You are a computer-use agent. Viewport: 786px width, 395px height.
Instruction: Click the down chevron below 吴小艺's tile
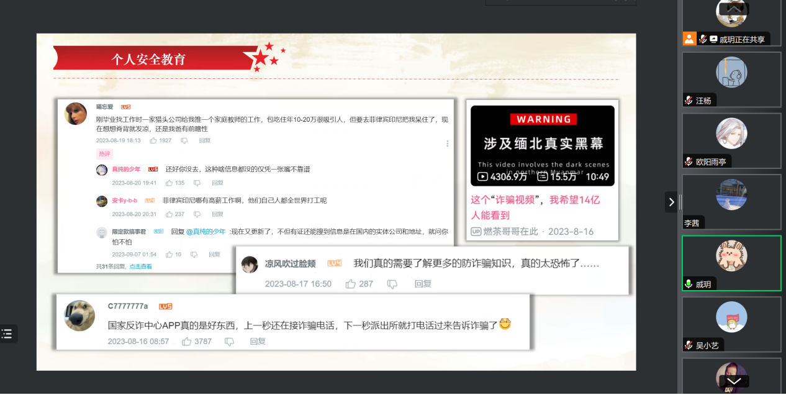point(733,379)
